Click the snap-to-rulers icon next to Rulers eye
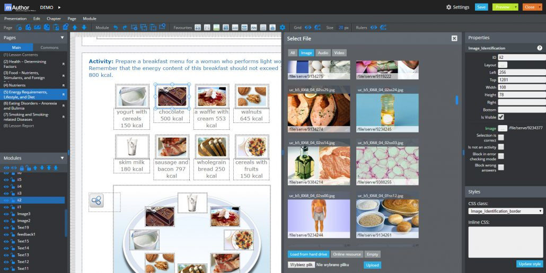Screen dimensions: 546x273 [x=383, y=28]
